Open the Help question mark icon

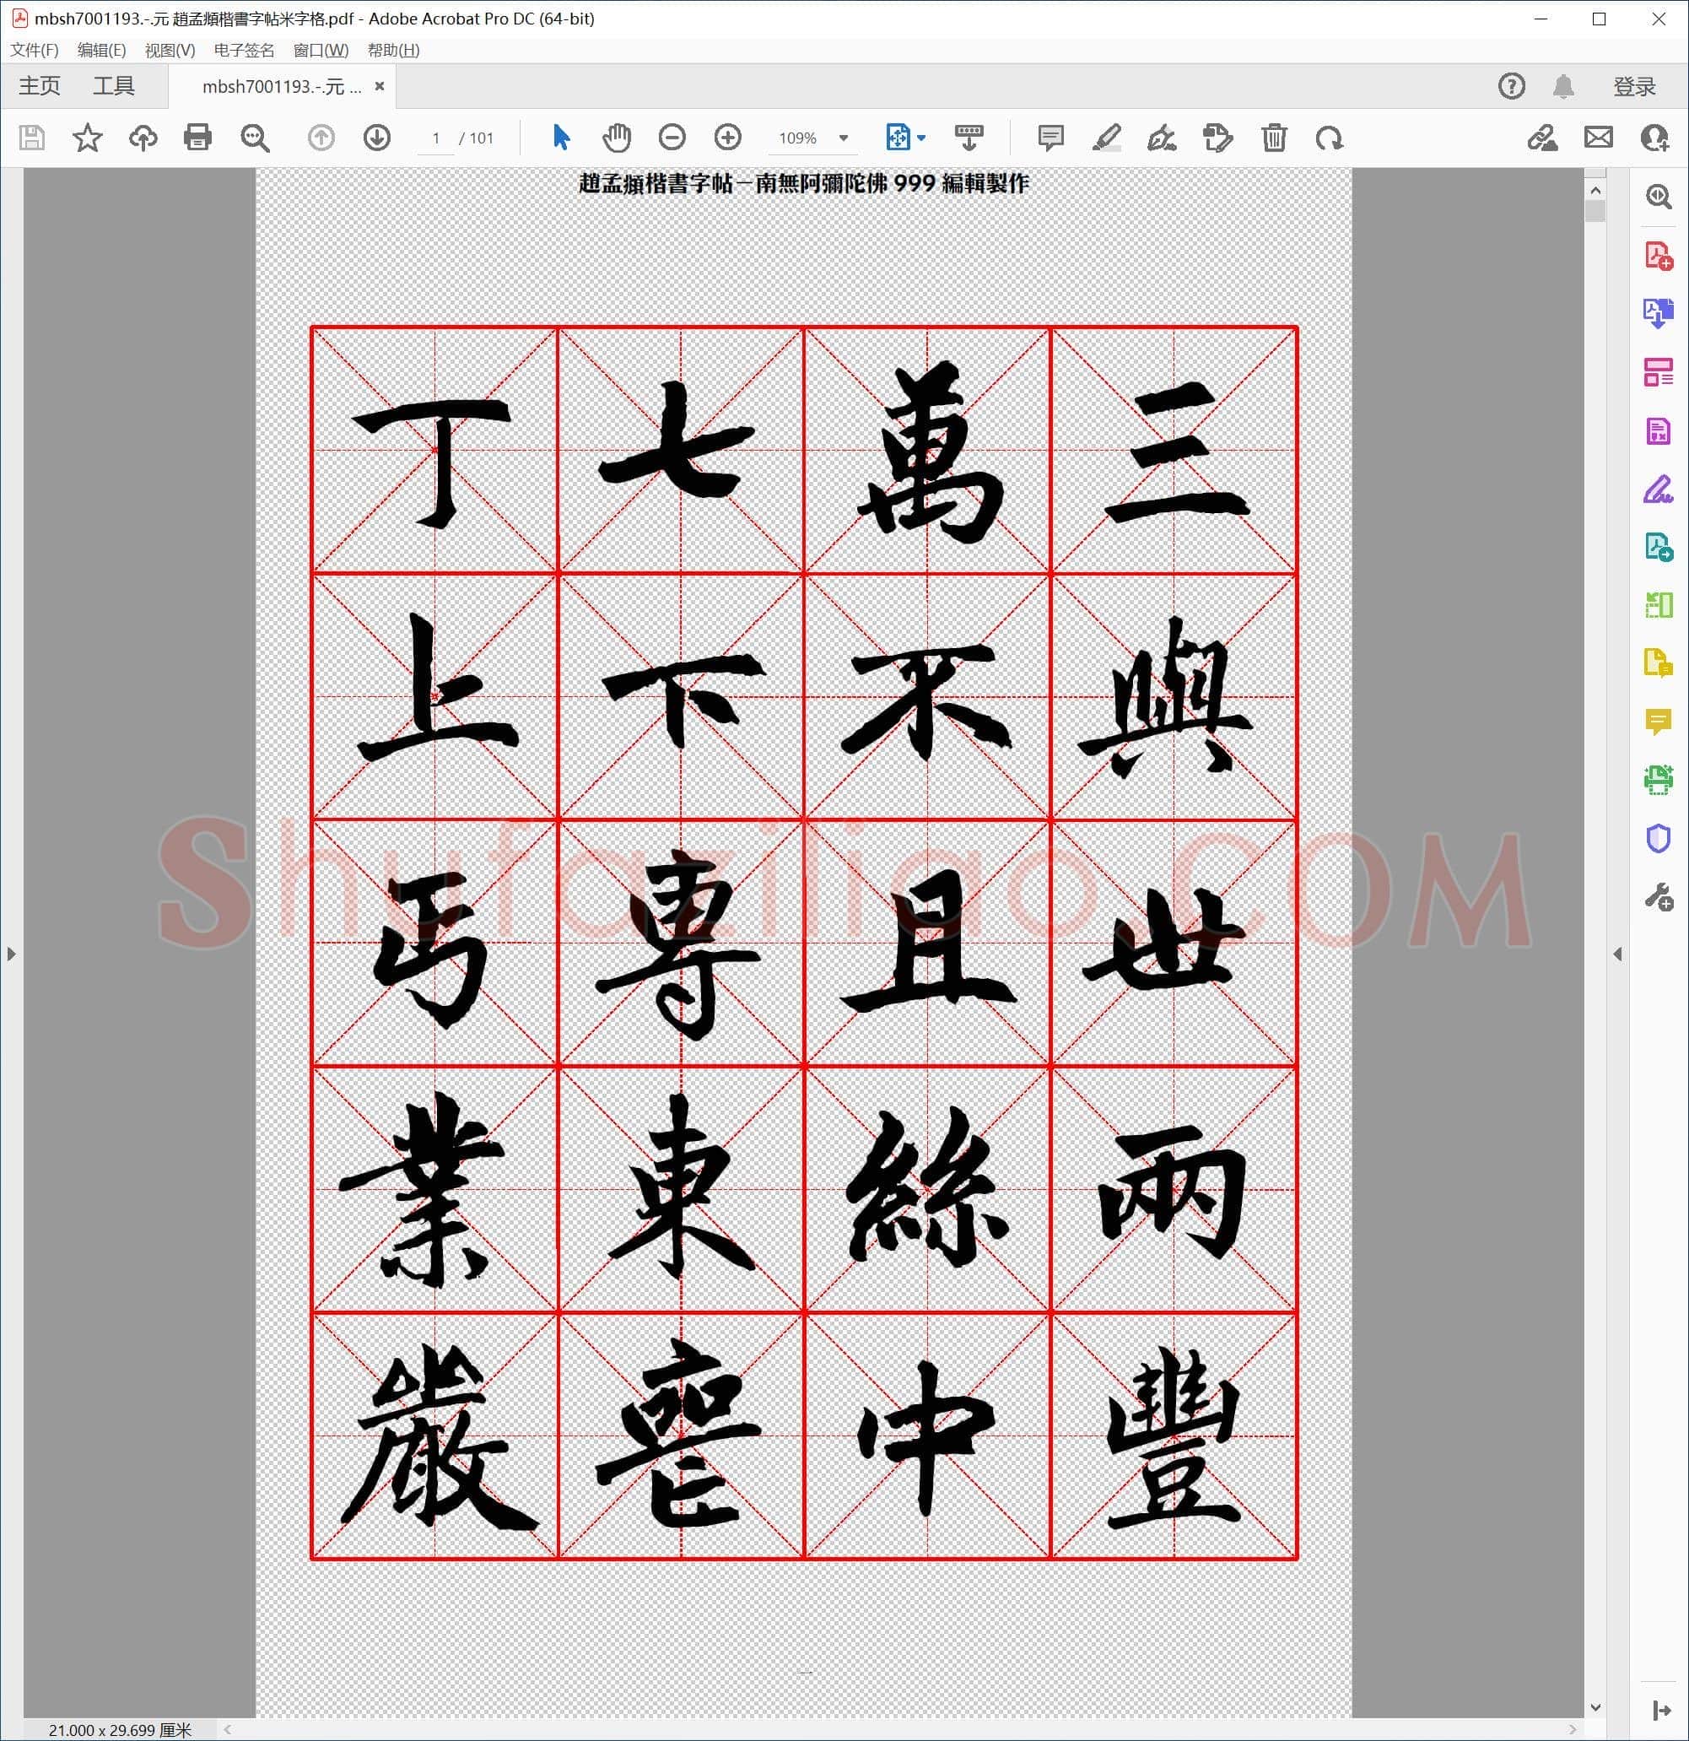coord(1511,86)
